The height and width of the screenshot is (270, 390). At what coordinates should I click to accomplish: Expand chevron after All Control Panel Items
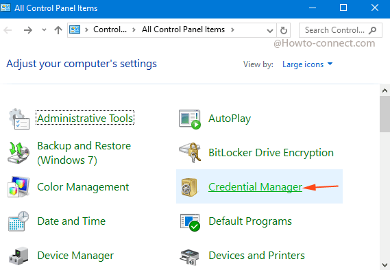coord(232,30)
